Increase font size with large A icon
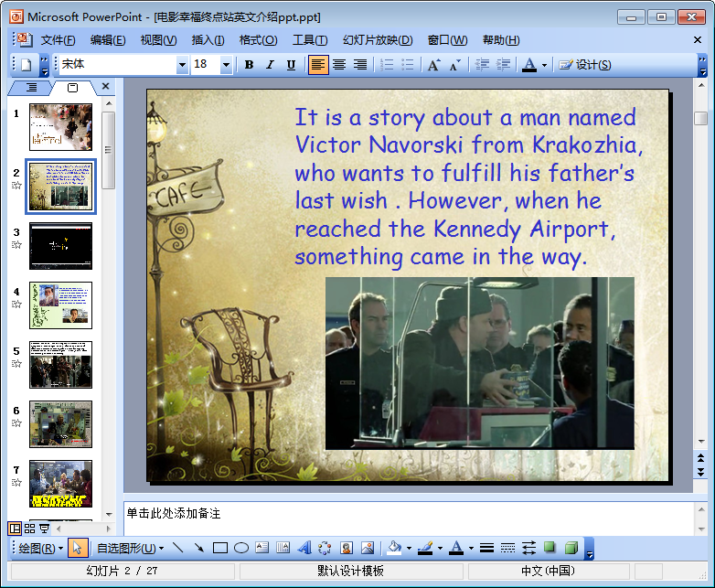The image size is (715, 588). coord(433,65)
